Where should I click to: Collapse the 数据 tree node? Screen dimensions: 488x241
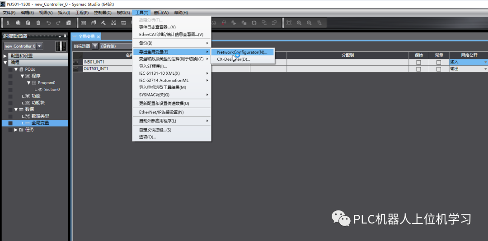(x=16, y=109)
